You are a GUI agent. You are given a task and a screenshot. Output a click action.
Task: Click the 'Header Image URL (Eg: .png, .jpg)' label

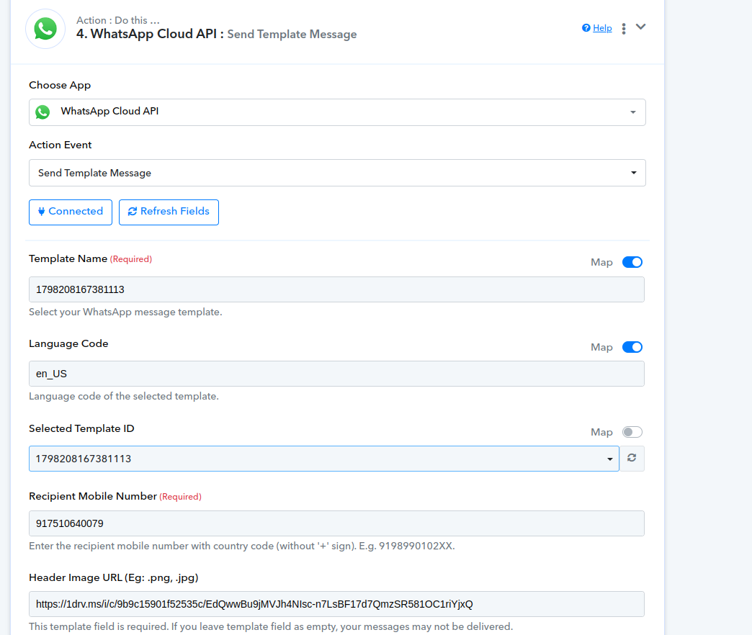click(114, 577)
